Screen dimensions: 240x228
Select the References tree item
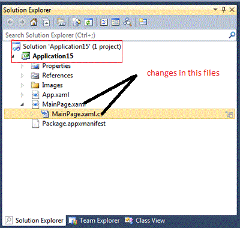(58, 76)
